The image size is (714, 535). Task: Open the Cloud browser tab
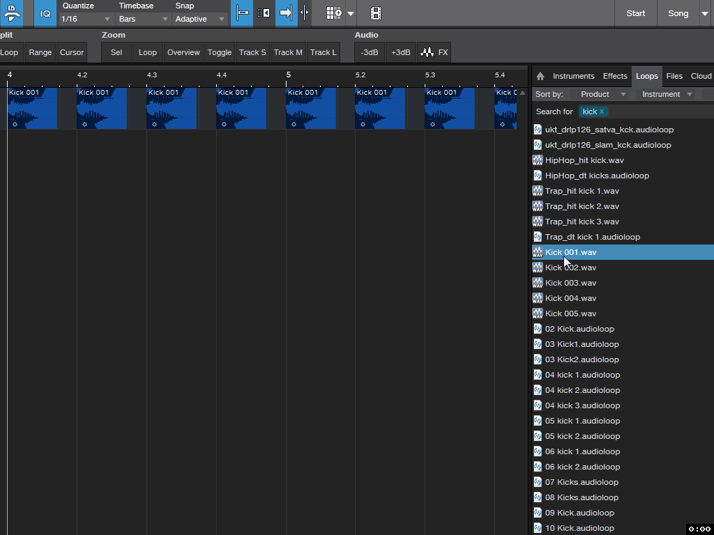click(701, 76)
